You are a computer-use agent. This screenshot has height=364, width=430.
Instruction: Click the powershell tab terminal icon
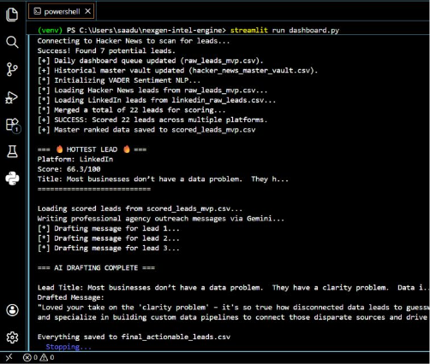click(38, 11)
